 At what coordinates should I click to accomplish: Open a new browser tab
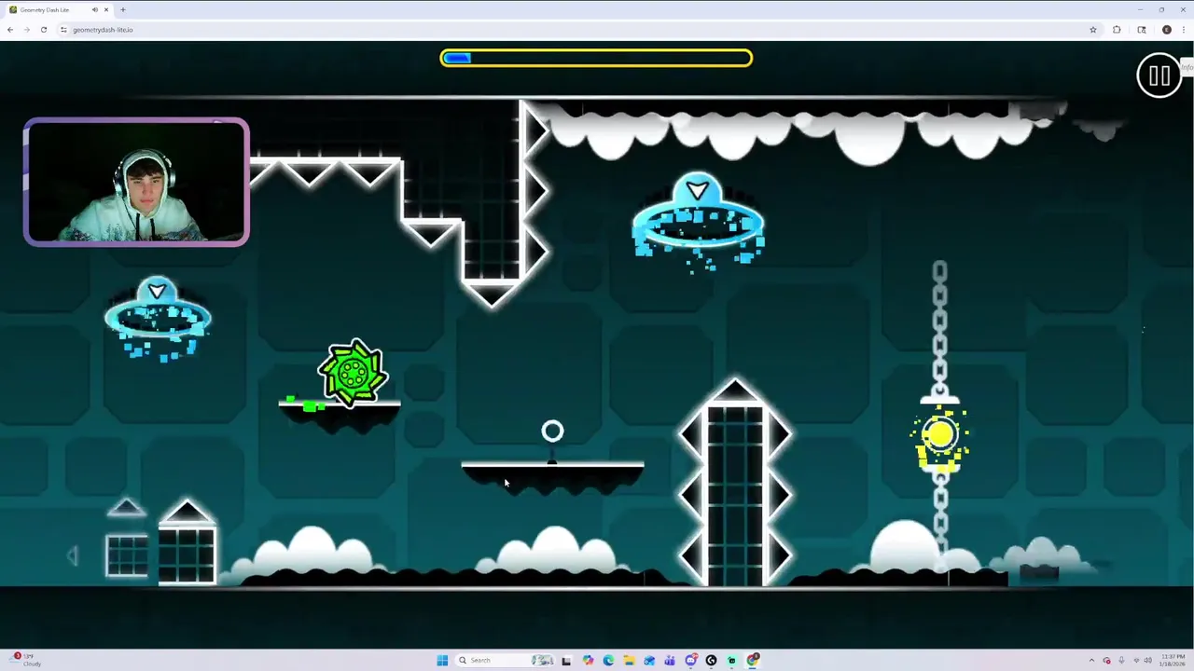point(123,10)
